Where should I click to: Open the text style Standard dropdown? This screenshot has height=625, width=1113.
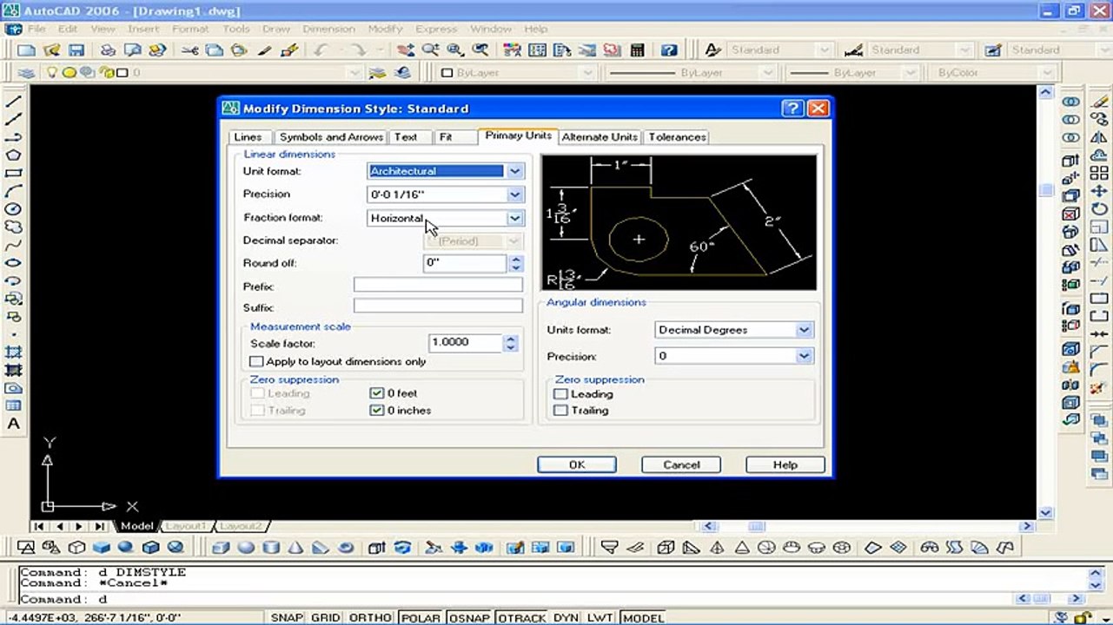click(824, 50)
